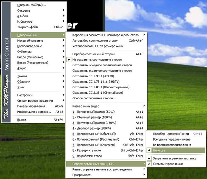Screen dimensions: 207x179
Task: Expand the 'Избранное' submenu
Action: tap(38, 22)
